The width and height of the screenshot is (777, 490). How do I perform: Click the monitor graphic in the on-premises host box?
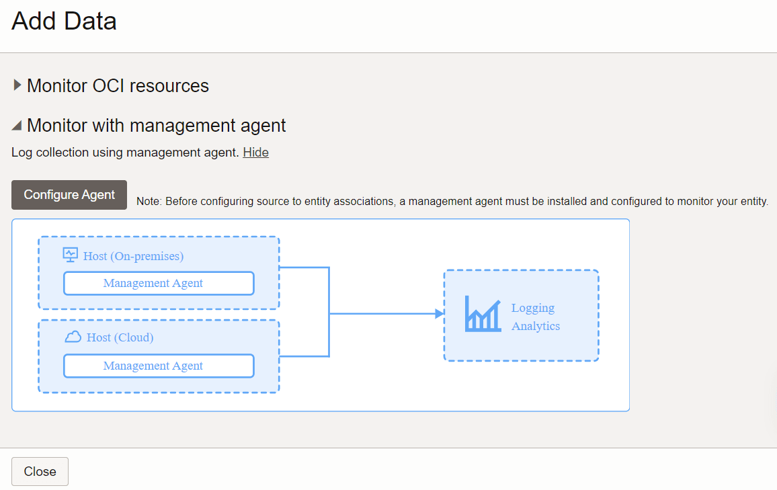(69, 255)
